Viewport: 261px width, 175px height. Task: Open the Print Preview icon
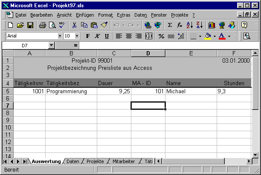[x=52, y=25]
